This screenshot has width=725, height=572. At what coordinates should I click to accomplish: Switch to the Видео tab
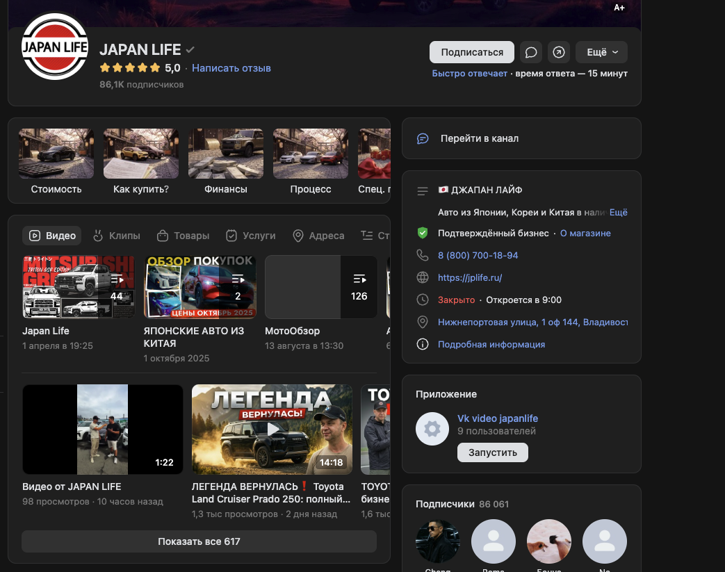point(51,236)
